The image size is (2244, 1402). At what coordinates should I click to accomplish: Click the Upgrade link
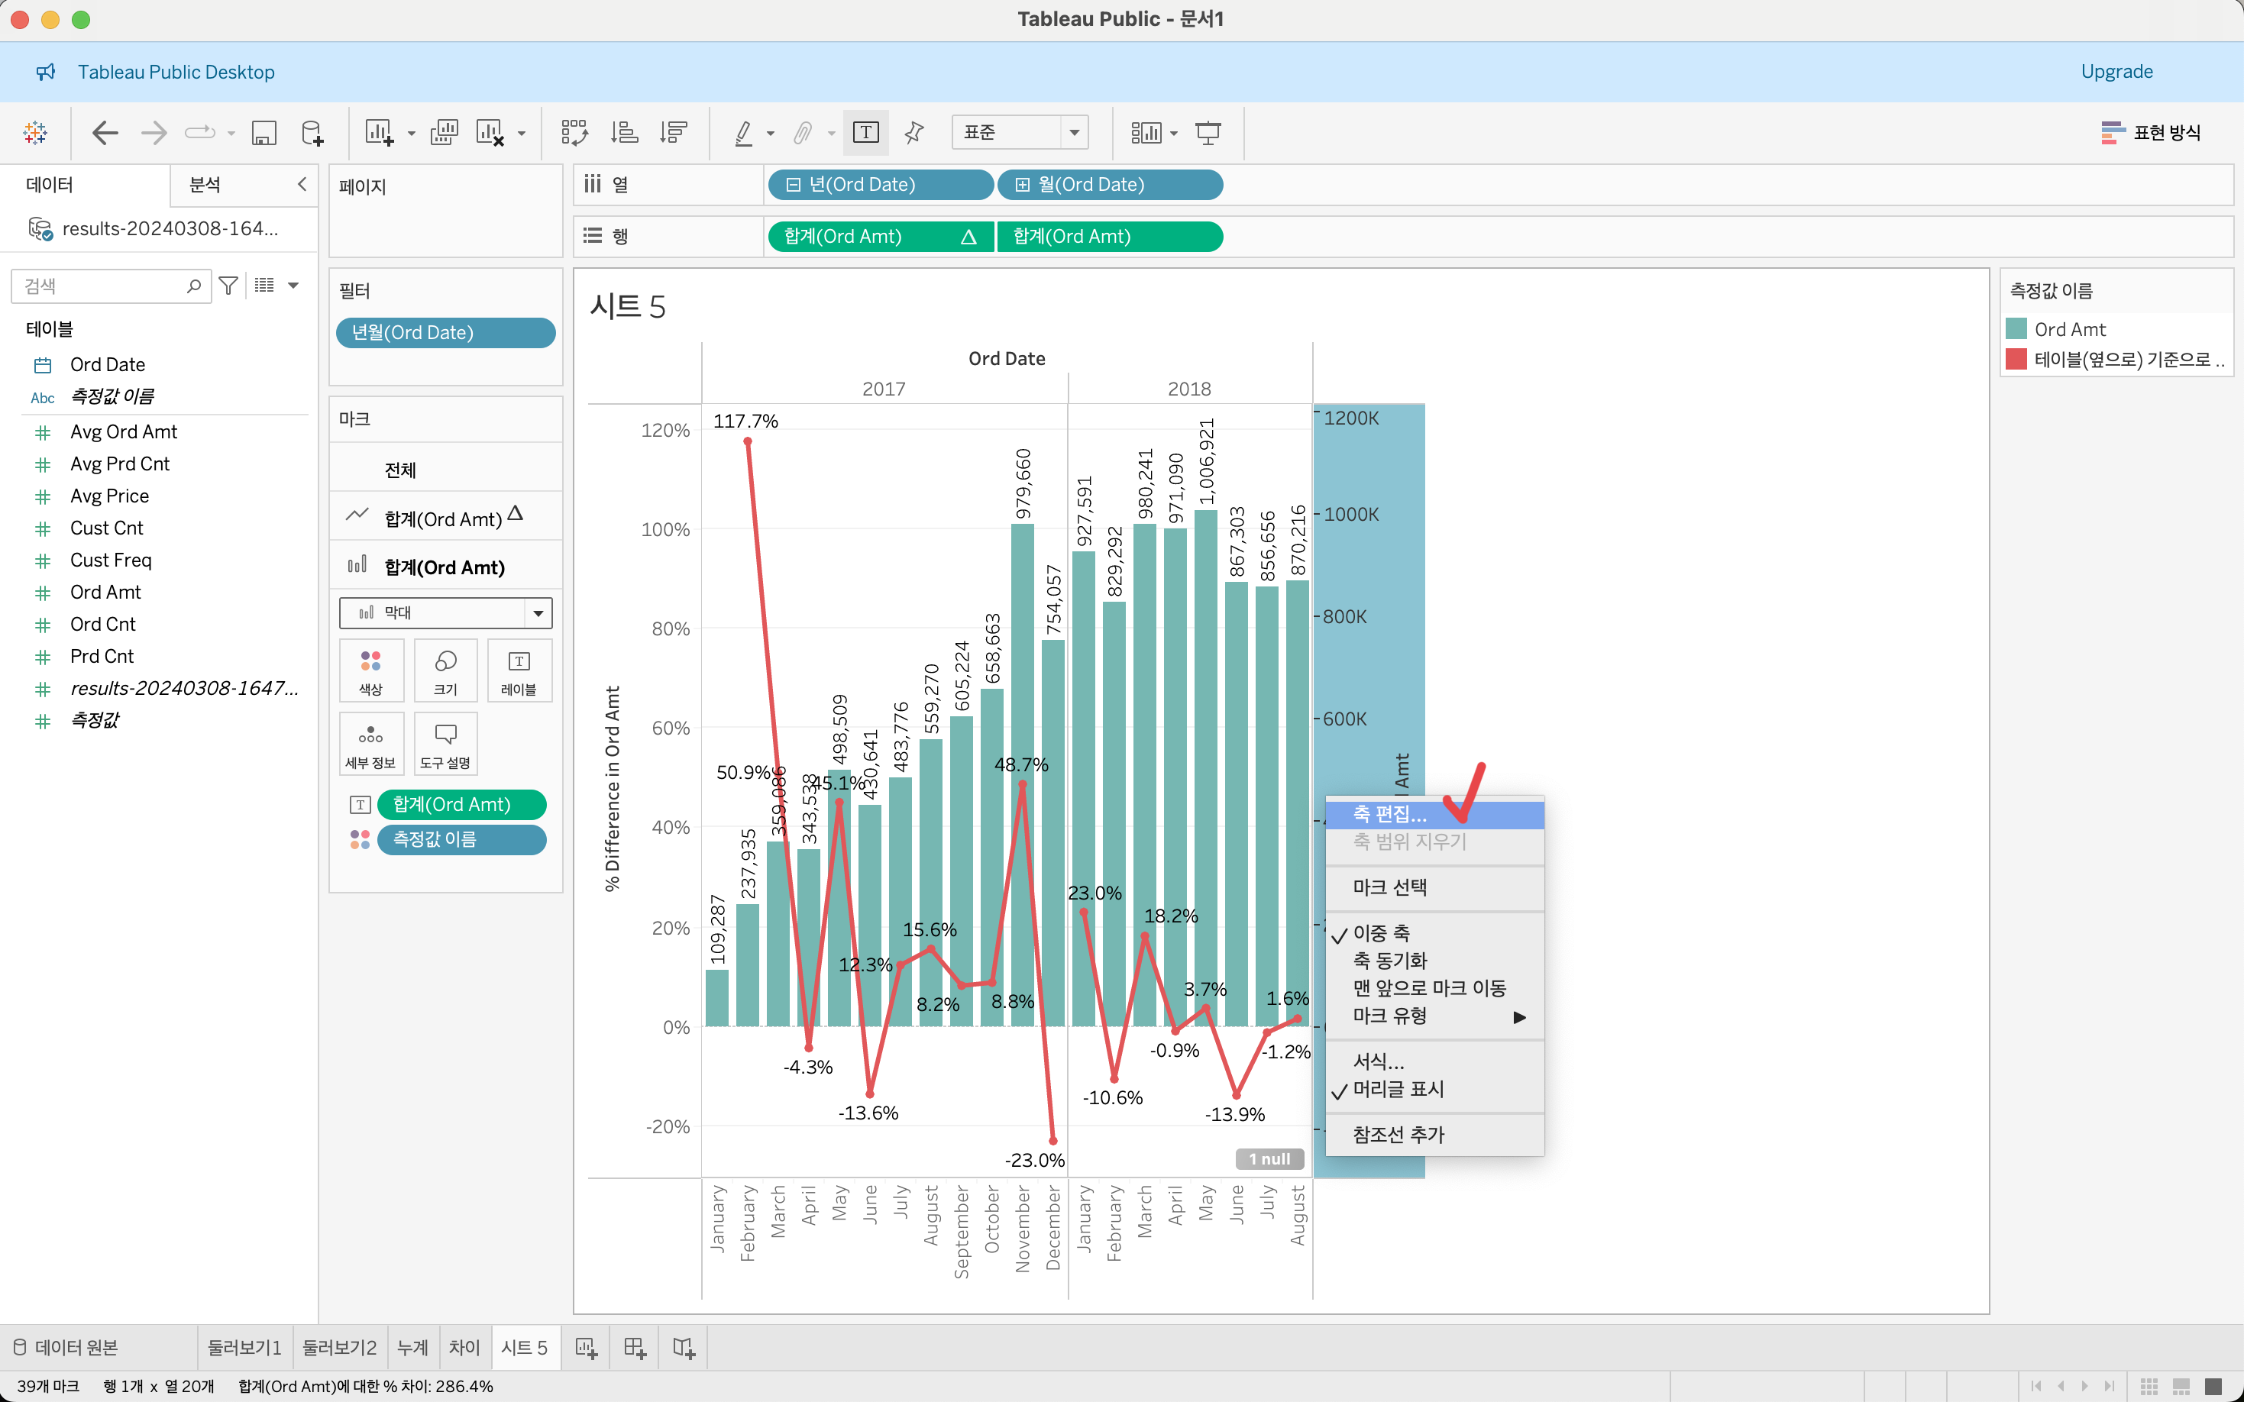2116,72
